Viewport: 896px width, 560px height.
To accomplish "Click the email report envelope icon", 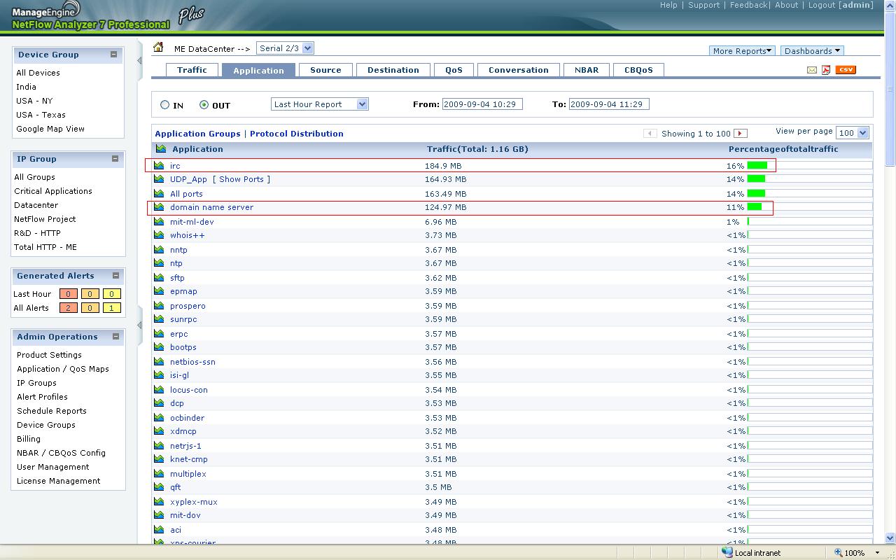I will point(812,70).
